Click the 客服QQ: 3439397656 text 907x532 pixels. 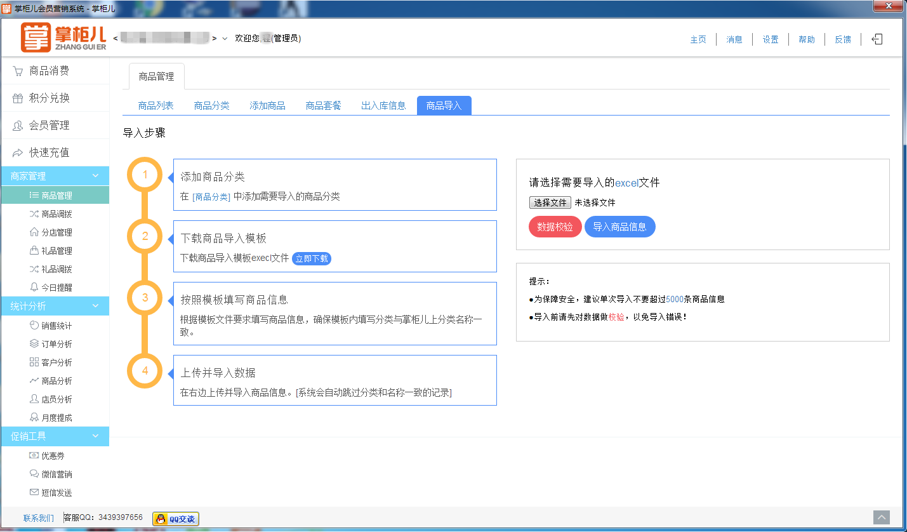click(103, 518)
